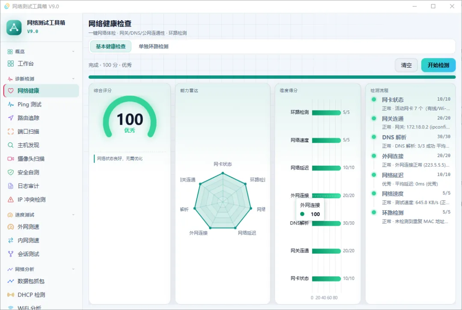Click the fork icon beside 会话测试
Image resolution: width=462 pixels, height=310 pixels.
pyautogui.click(x=11, y=253)
